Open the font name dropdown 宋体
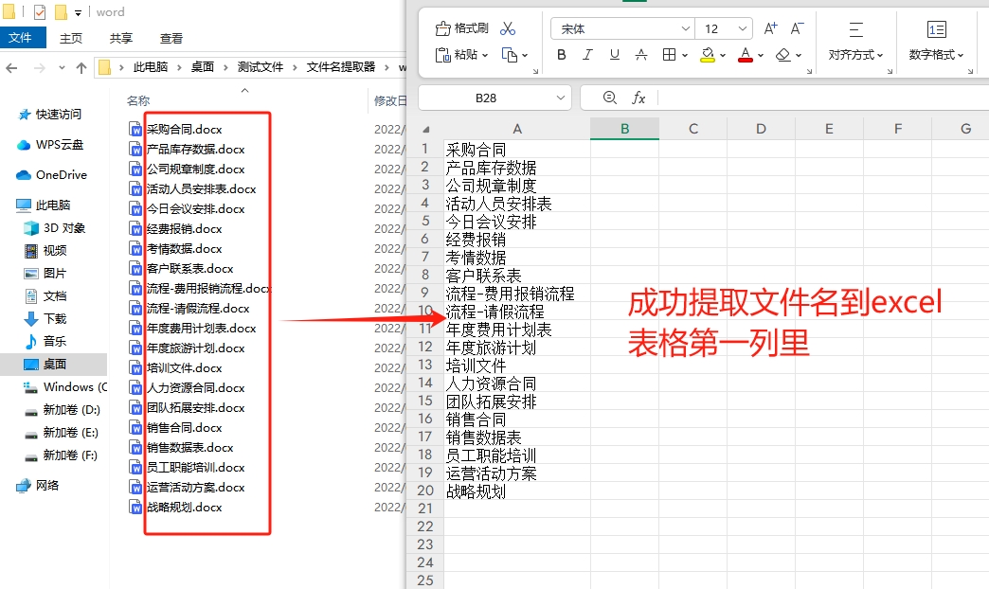This screenshot has height=589, width=989. pyautogui.click(x=686, y=29)
